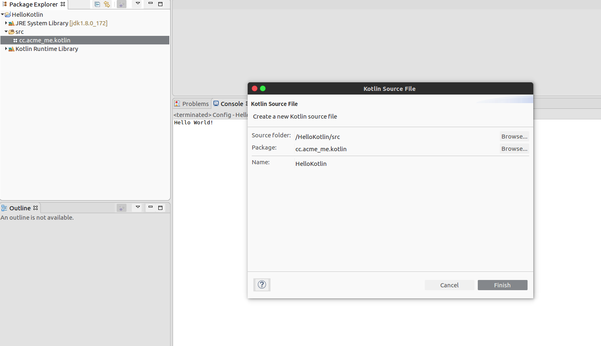Minimize the Package Explorer panel
Screen dimensions: 601x346
pos(151,4)
